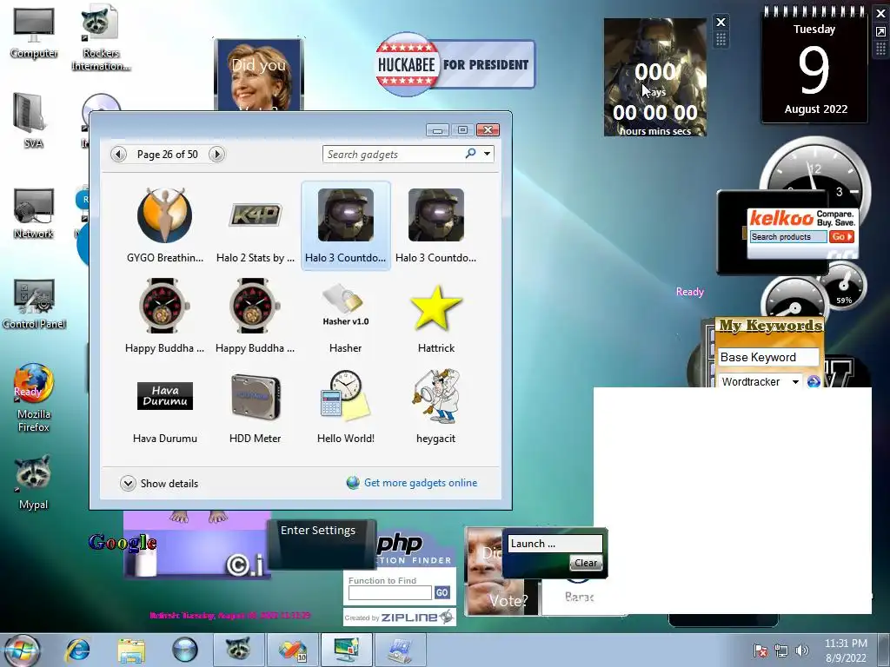Click the Mypal raccoon taskbar button
The width and height of the screenshot is (890, 667).
coord(238,650)
